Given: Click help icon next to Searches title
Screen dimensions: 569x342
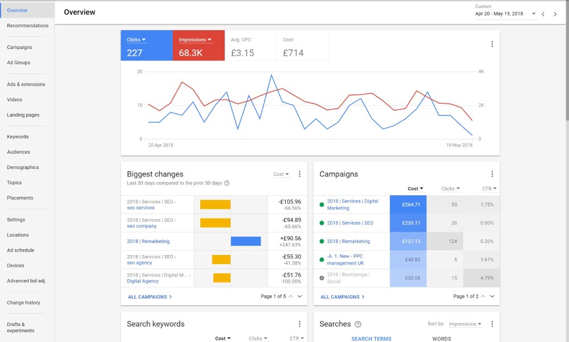Looking at the screenshot, I should (x=358, y=324).
